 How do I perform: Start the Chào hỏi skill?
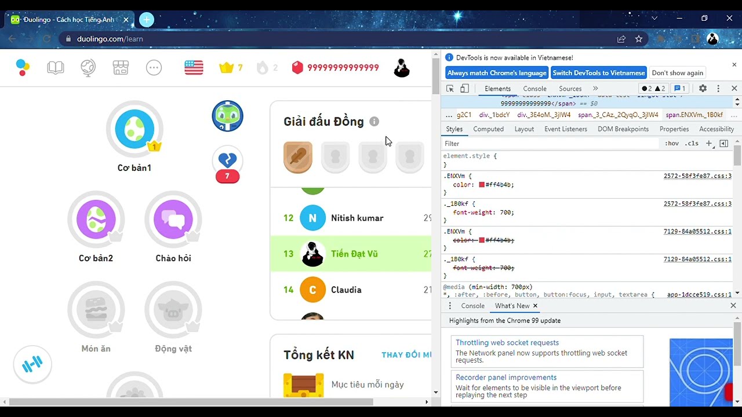point(173,219)
